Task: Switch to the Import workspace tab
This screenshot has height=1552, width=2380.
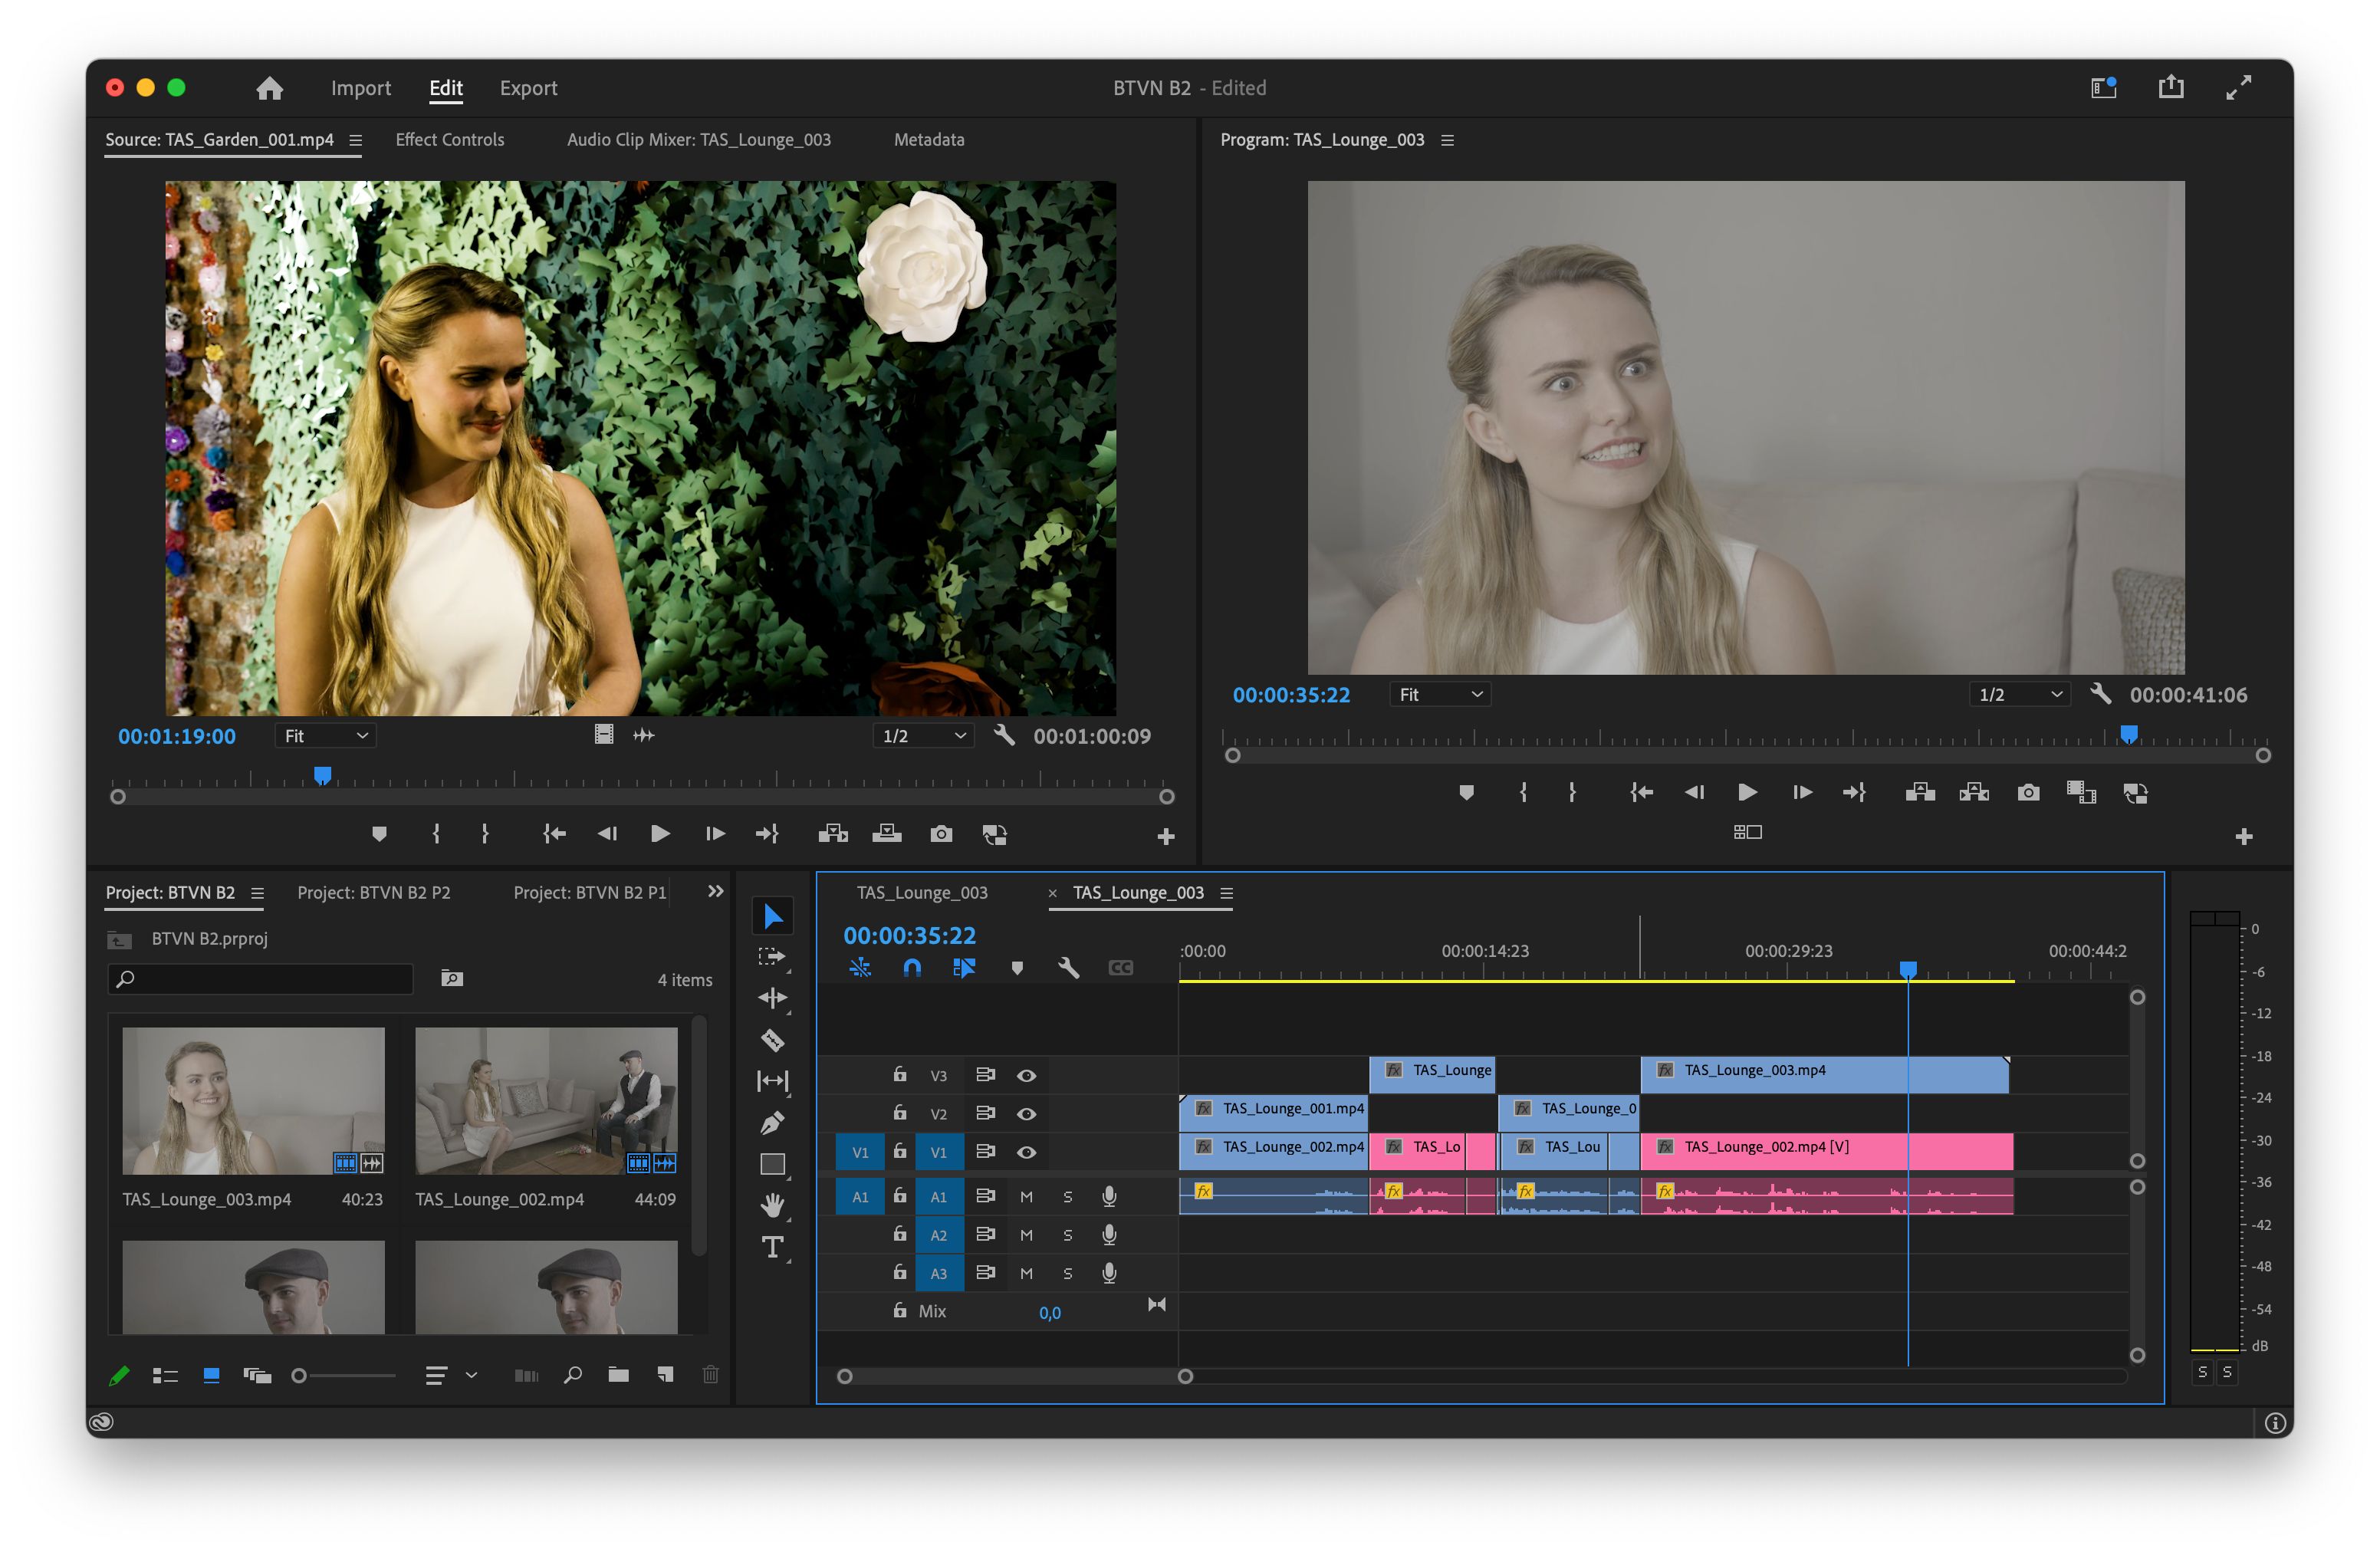Action: click(361, 88)
